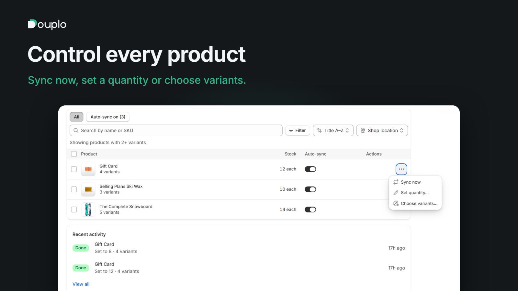
Task: Click the Selling Plans Ski Wax thumbnail
Action: pos(88,189)
